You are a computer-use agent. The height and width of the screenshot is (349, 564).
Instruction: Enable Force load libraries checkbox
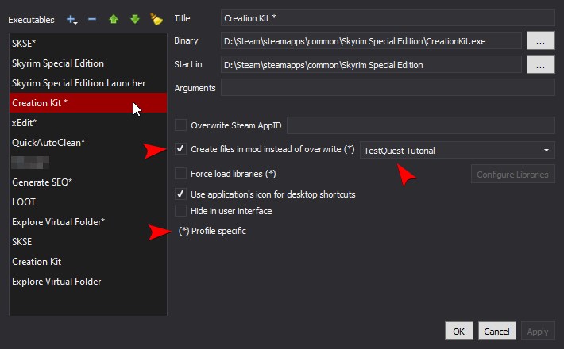coord(180,174)
